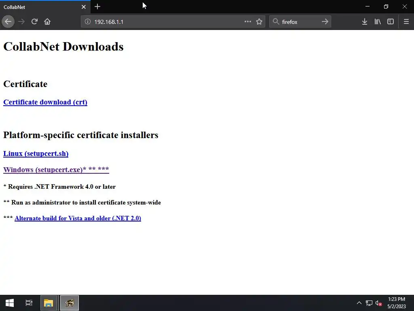Open a new tab with plus button

(x=97, y=6)
